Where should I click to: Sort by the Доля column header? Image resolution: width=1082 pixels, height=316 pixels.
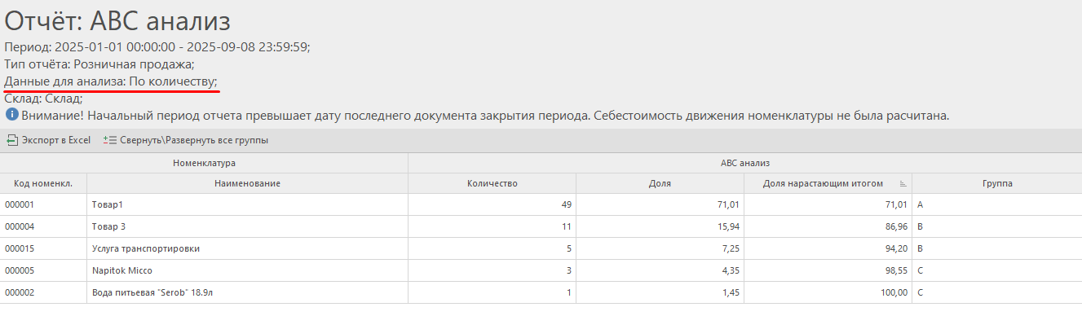(x=660, y=183)
